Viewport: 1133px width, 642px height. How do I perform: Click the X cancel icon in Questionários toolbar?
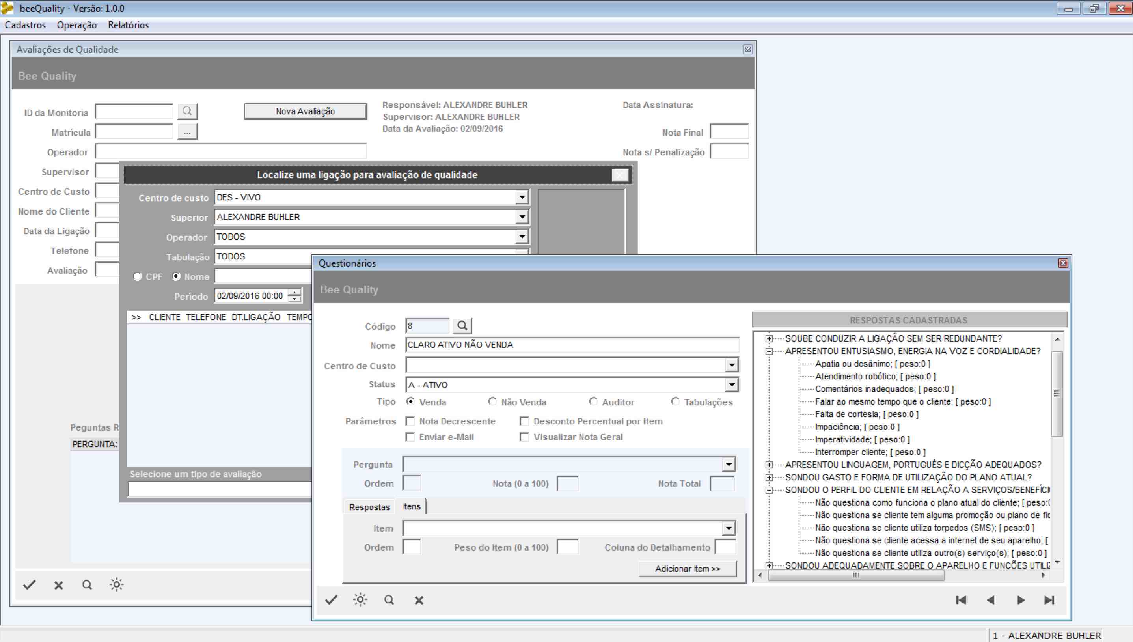(419, 600)
